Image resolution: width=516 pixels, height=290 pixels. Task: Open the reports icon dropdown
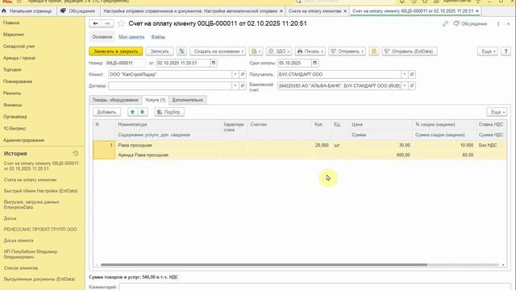coord(256,52)
